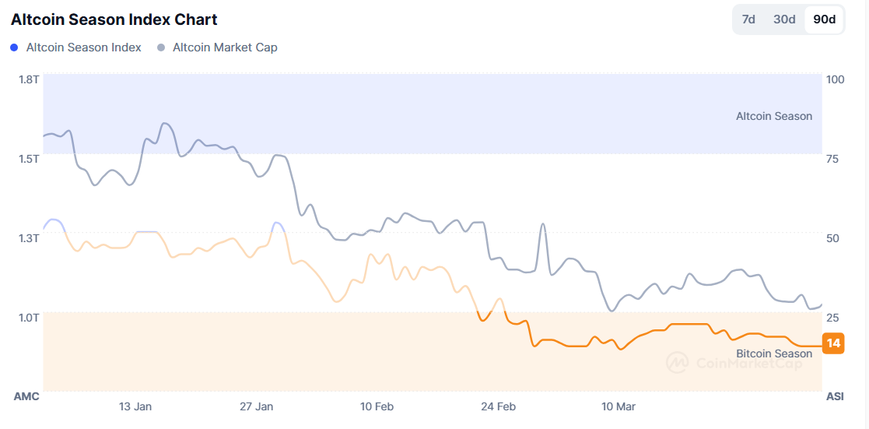Select the 7d time range tab

(x=748, y=19)
